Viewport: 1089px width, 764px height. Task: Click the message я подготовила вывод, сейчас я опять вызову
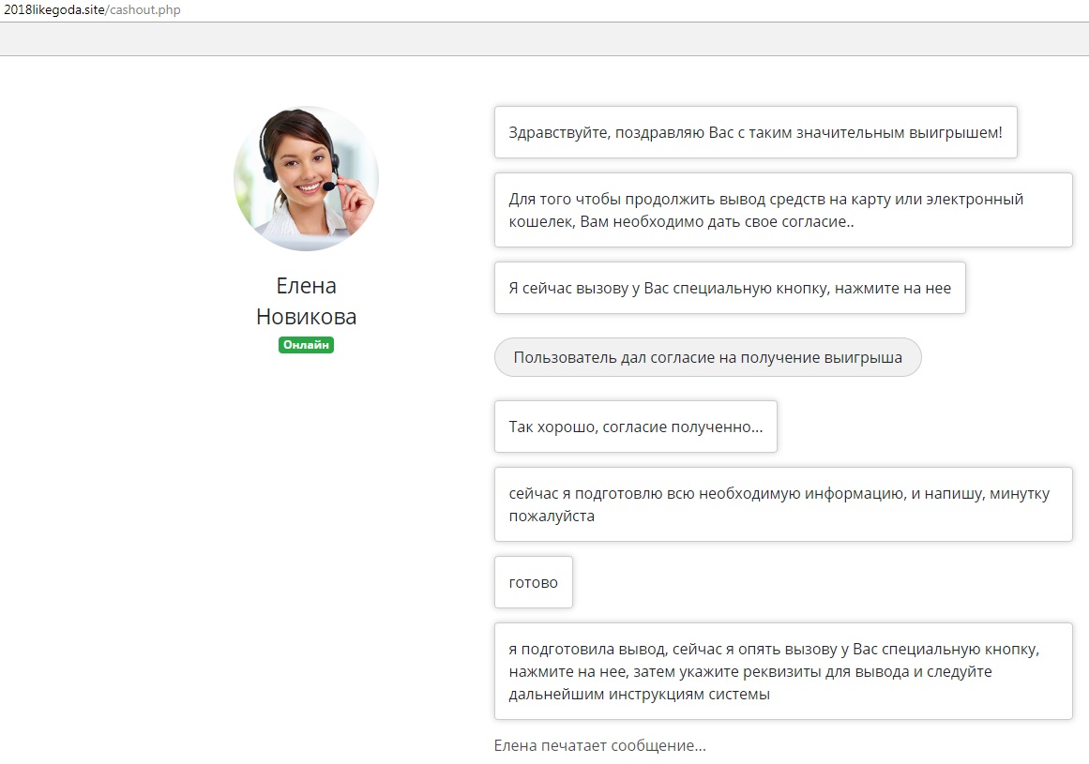783,671
